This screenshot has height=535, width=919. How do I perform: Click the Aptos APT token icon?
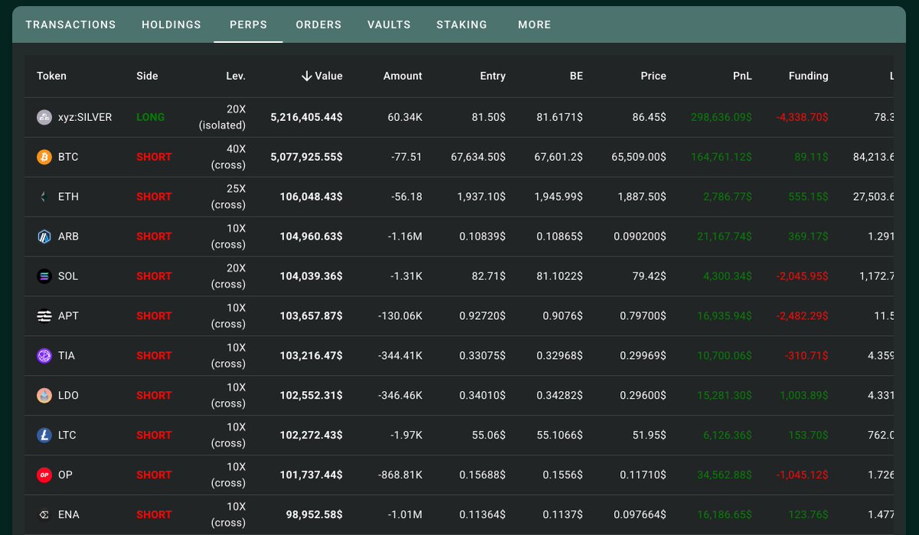[x=44, y=316]
